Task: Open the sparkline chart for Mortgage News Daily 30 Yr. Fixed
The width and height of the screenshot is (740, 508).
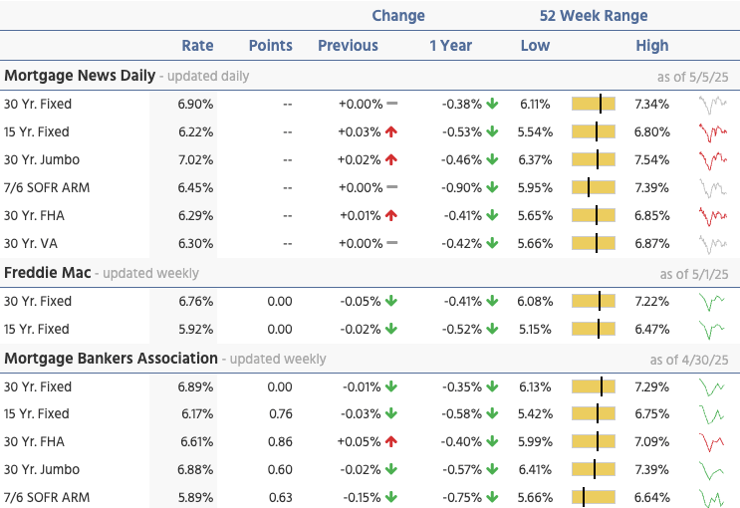Action: (x=712, y=104)
